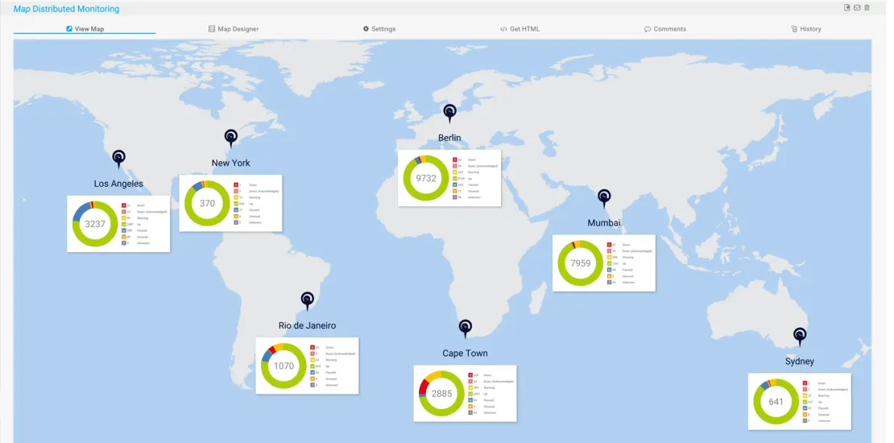Screen dimensions: 894x443
Task: Go to the Comments tab
Action: click(665, 29)
